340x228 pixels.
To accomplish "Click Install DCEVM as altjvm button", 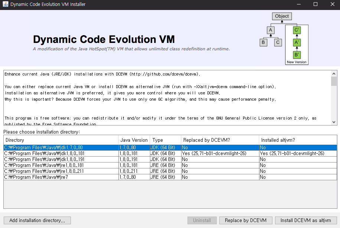I will click(x=306, y=221).
